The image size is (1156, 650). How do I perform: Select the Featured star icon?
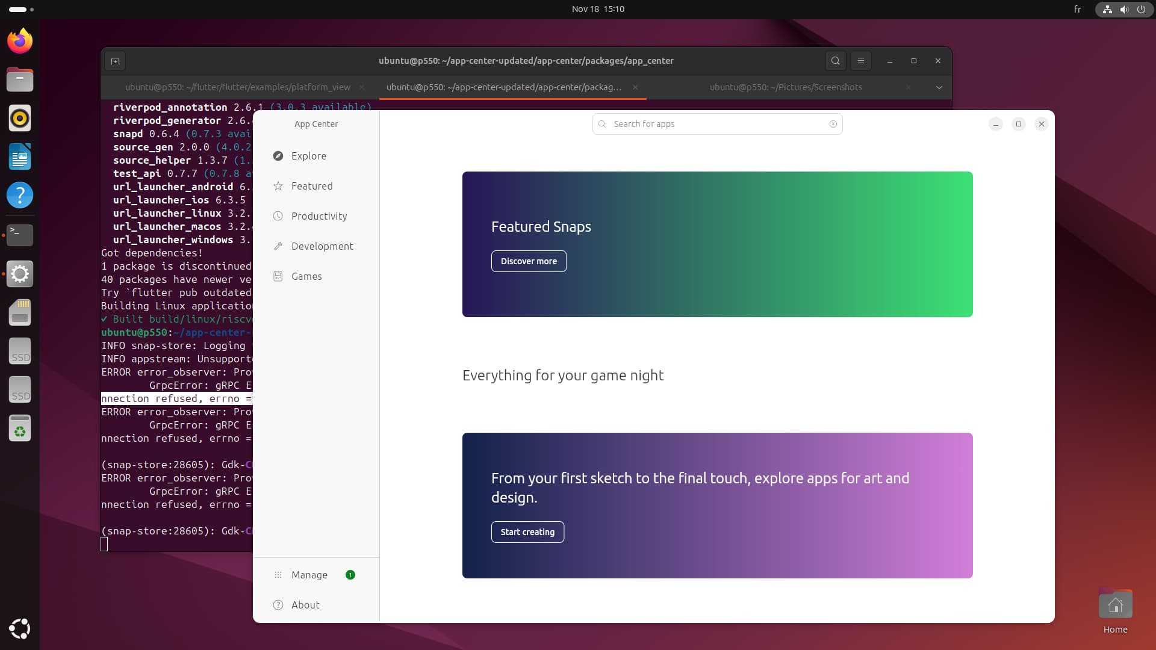pyautogui.click(x=278, y=186)
